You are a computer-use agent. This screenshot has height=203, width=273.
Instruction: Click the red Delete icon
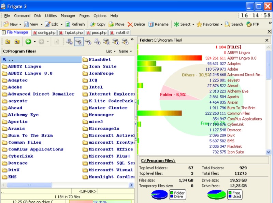(x=130, y=24)
